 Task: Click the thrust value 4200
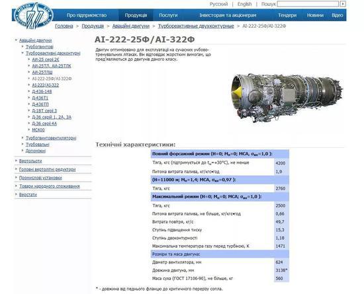281,163
